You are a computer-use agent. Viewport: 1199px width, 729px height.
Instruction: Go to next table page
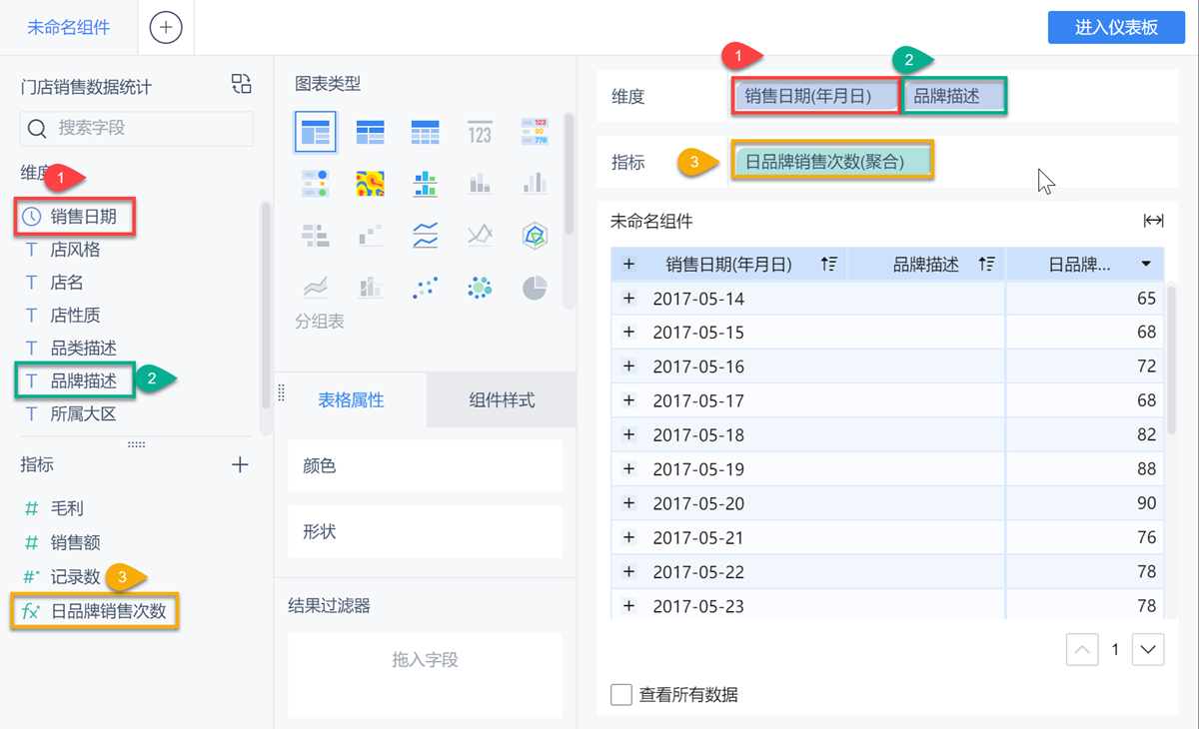tap(1148, 650)
